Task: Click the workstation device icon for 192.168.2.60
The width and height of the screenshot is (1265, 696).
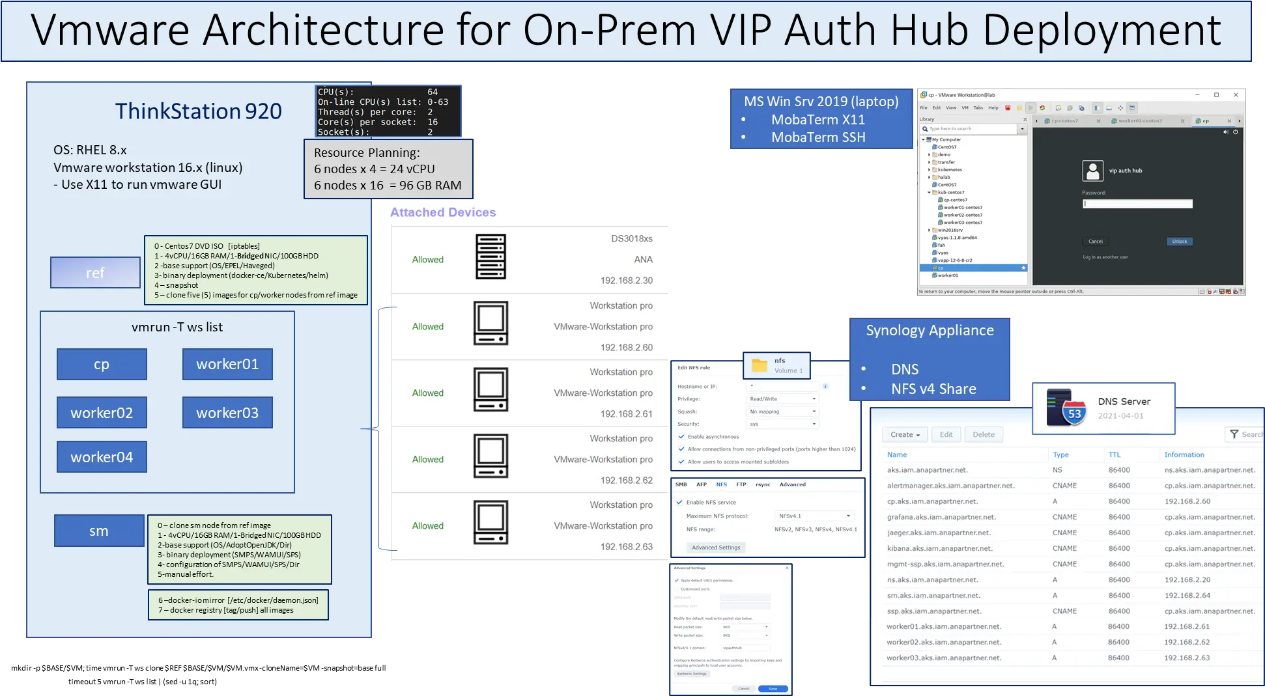Action: 490,323
